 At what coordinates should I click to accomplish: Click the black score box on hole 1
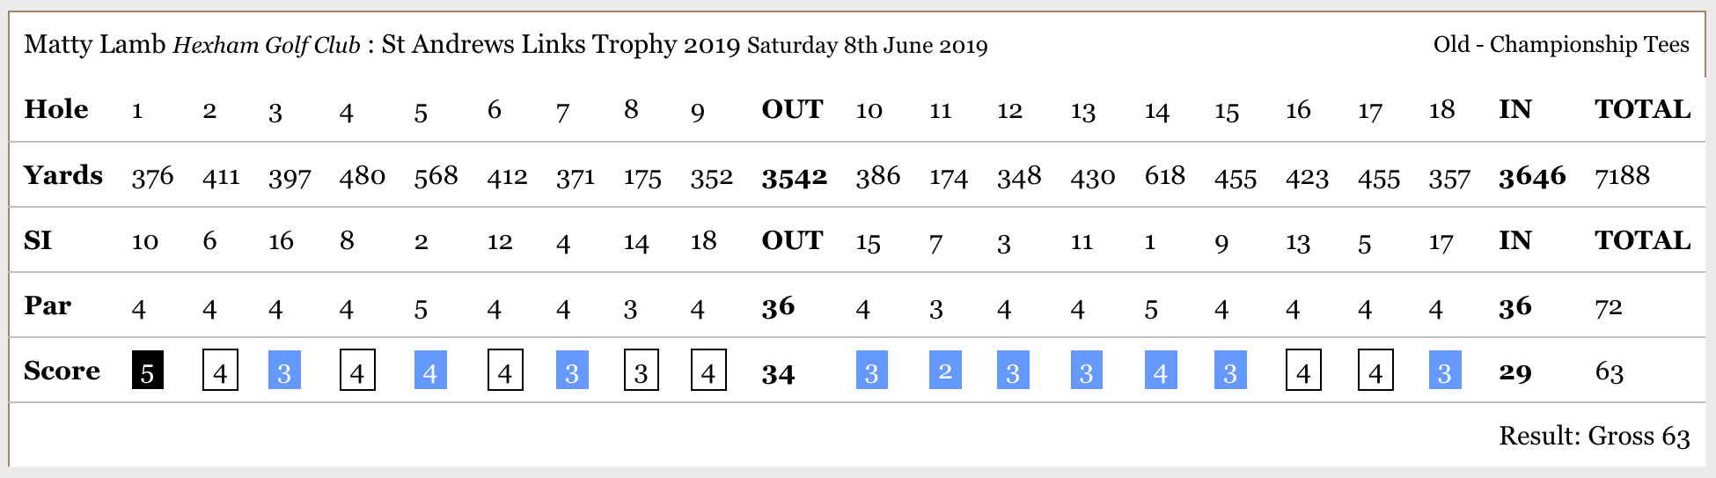click(x=148, y=370)
